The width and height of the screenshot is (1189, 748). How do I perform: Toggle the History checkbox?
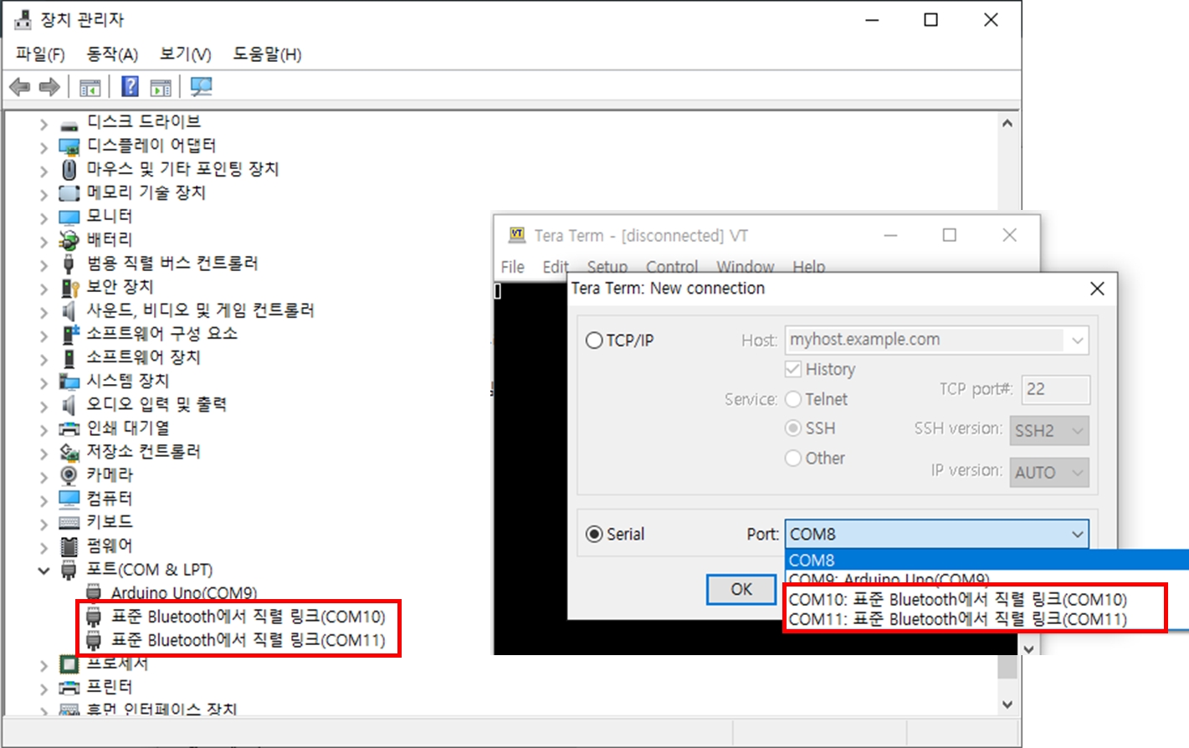pos(793,369)
